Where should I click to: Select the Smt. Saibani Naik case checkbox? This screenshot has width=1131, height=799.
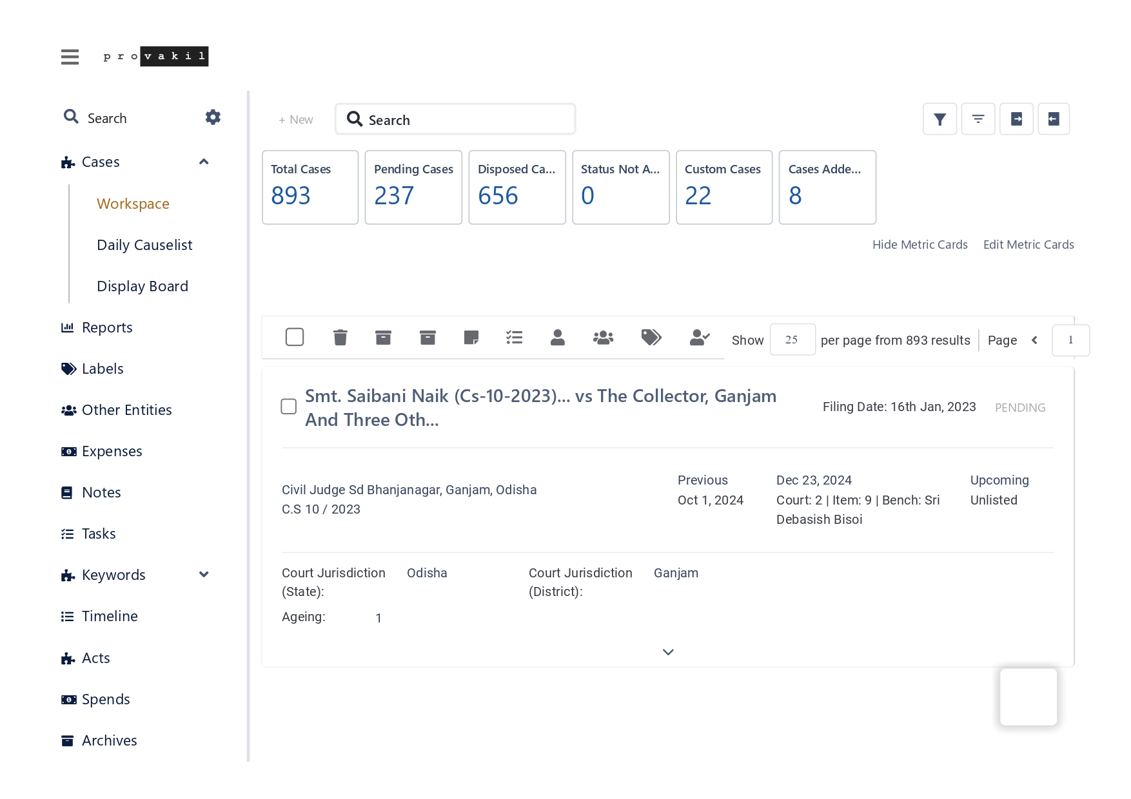pos(289,407)
